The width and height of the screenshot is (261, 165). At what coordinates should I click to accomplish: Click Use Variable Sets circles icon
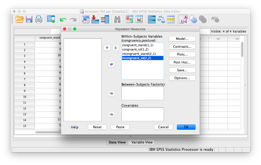tap(193, 20)
